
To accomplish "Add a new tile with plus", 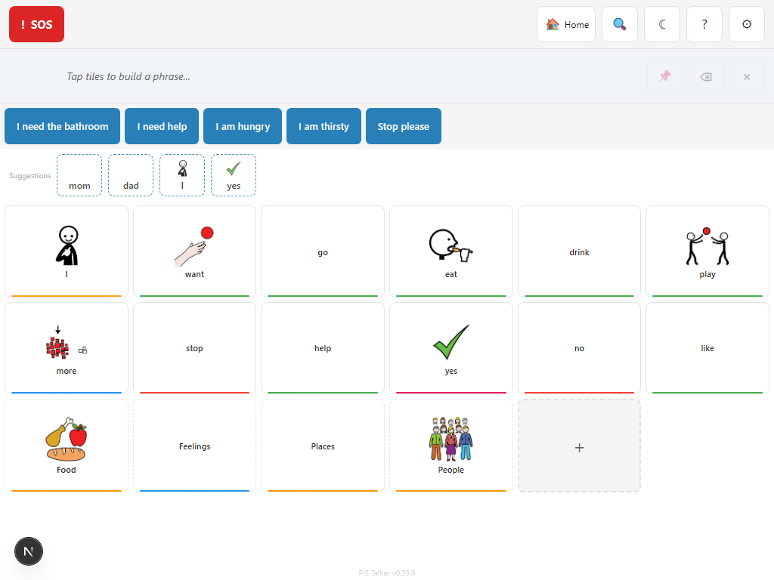I will [x=579, y=446].
